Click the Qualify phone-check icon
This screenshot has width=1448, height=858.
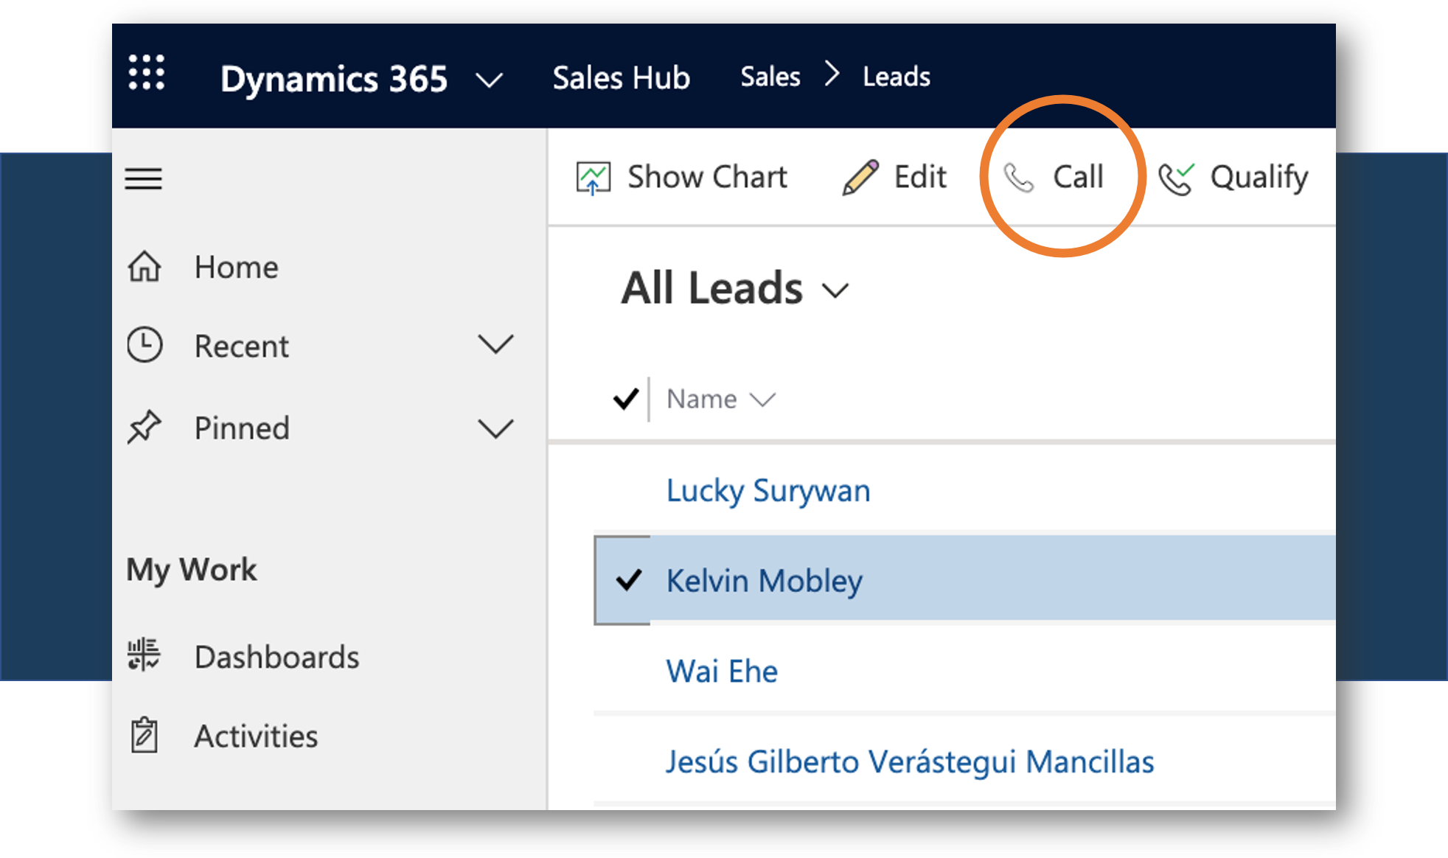(x=1177, y=178)
